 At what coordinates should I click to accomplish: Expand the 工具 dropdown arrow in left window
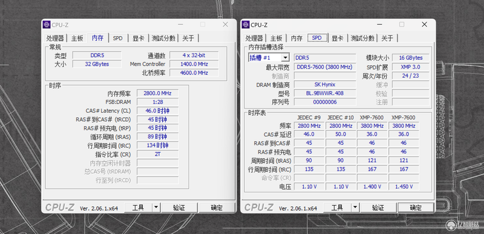point(156,207)
